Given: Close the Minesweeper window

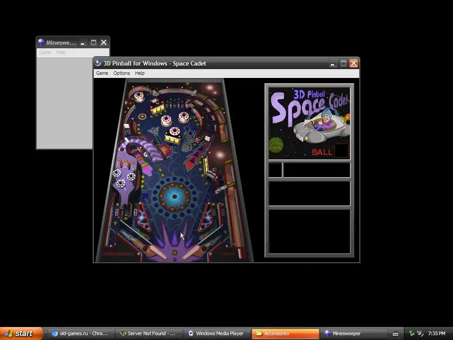Looking at the screenshot, I should pyautogui.click(x=104, y=42).
